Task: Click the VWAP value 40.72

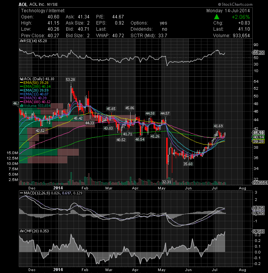Action: (118, 36)
